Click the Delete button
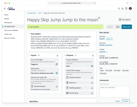137x107 pixels. [x=110, y=27]
